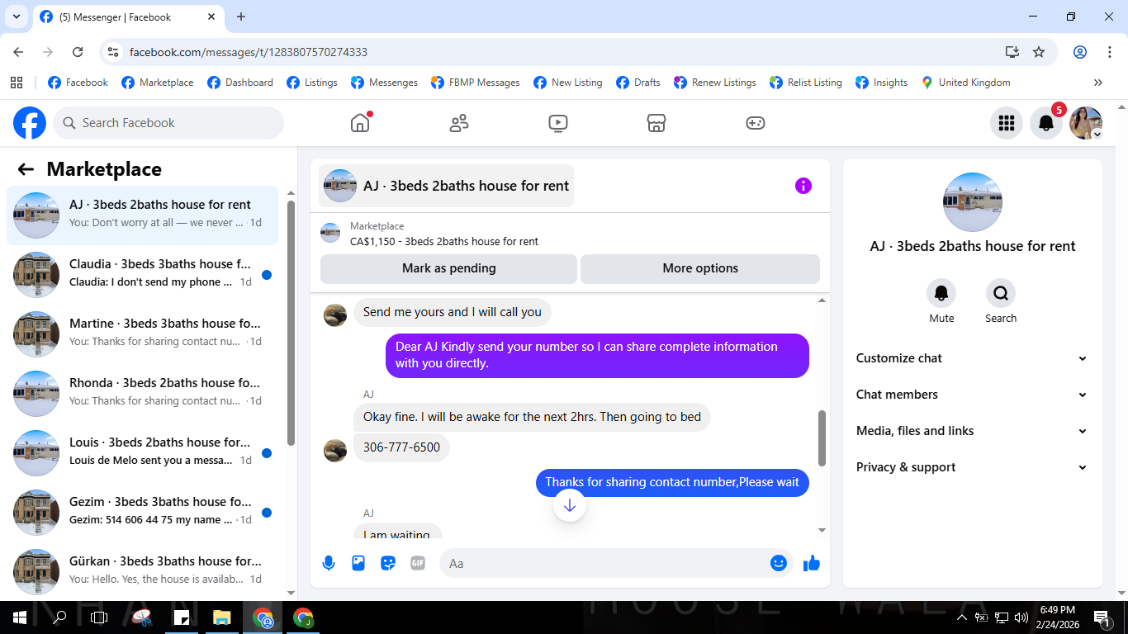The height and width of the screenshot is (634, 1128).
Task: Open the Renew Listings bookmark
Action: click(x=715, y=83)
